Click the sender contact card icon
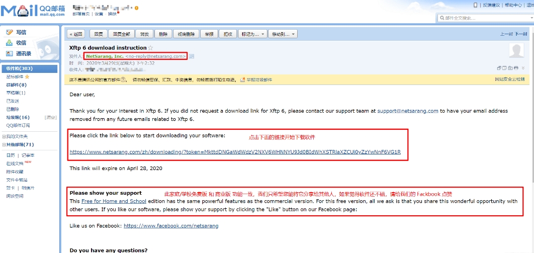534x253 pixels. 192,56
